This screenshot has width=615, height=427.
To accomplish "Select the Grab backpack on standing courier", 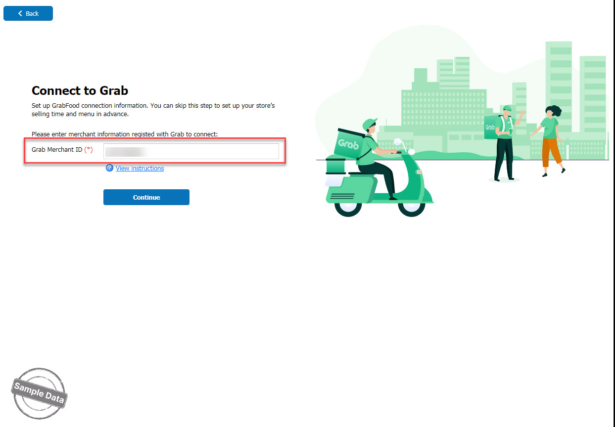I will [490, 127].
